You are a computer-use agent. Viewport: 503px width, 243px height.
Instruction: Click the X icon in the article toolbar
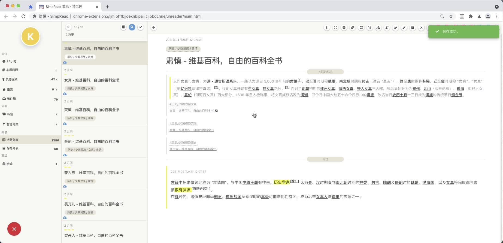pyautogui.click(x=421, y=28)
